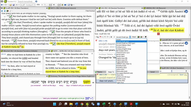This screenshot has width=191, height=107.
Task: Open the ab spelling dropdown arrow in the note toolbar
Action: click(x=143, y=37)
